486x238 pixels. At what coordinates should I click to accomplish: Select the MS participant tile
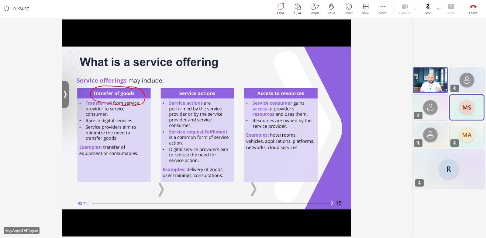(467, 107)
